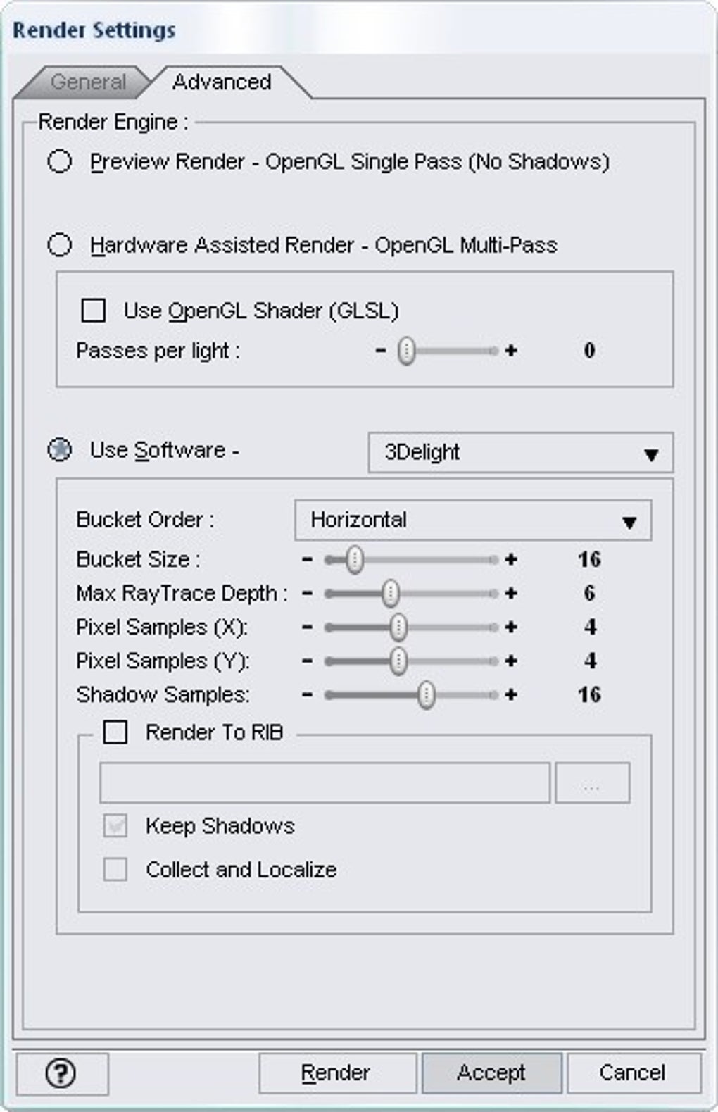Open the 3Delight render software dropdown
Image resolution: width=718 pixels, height=1112 pixels.
pos(520,453)
